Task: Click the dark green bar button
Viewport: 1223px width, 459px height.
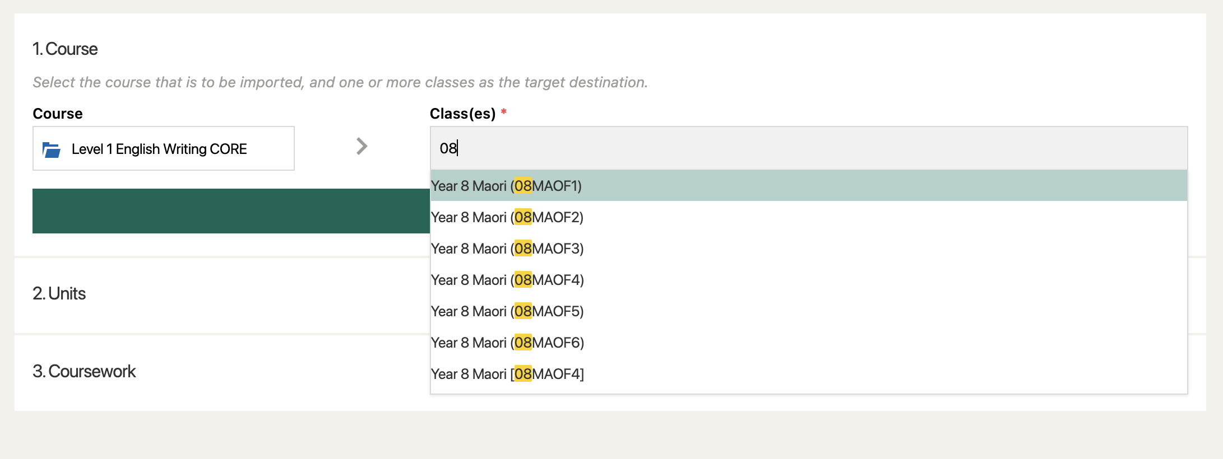Action: pyautogui.click(x=231, y=211)
